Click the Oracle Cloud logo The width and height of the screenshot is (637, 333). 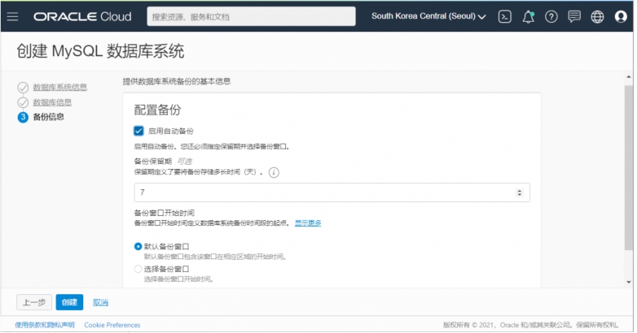click(82, 16)
